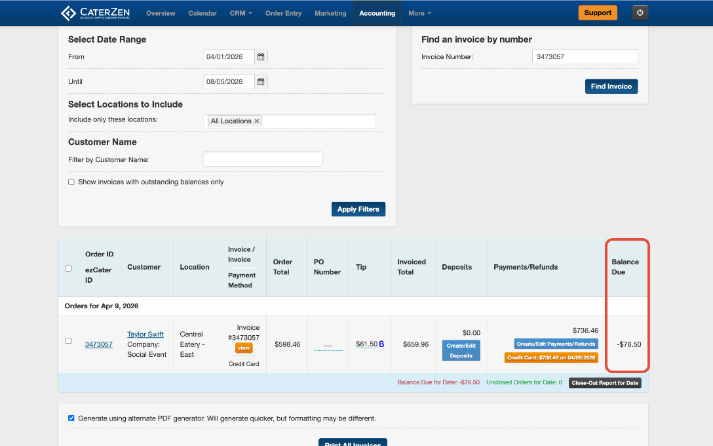Click the orange view invoice button

[244, 348]
